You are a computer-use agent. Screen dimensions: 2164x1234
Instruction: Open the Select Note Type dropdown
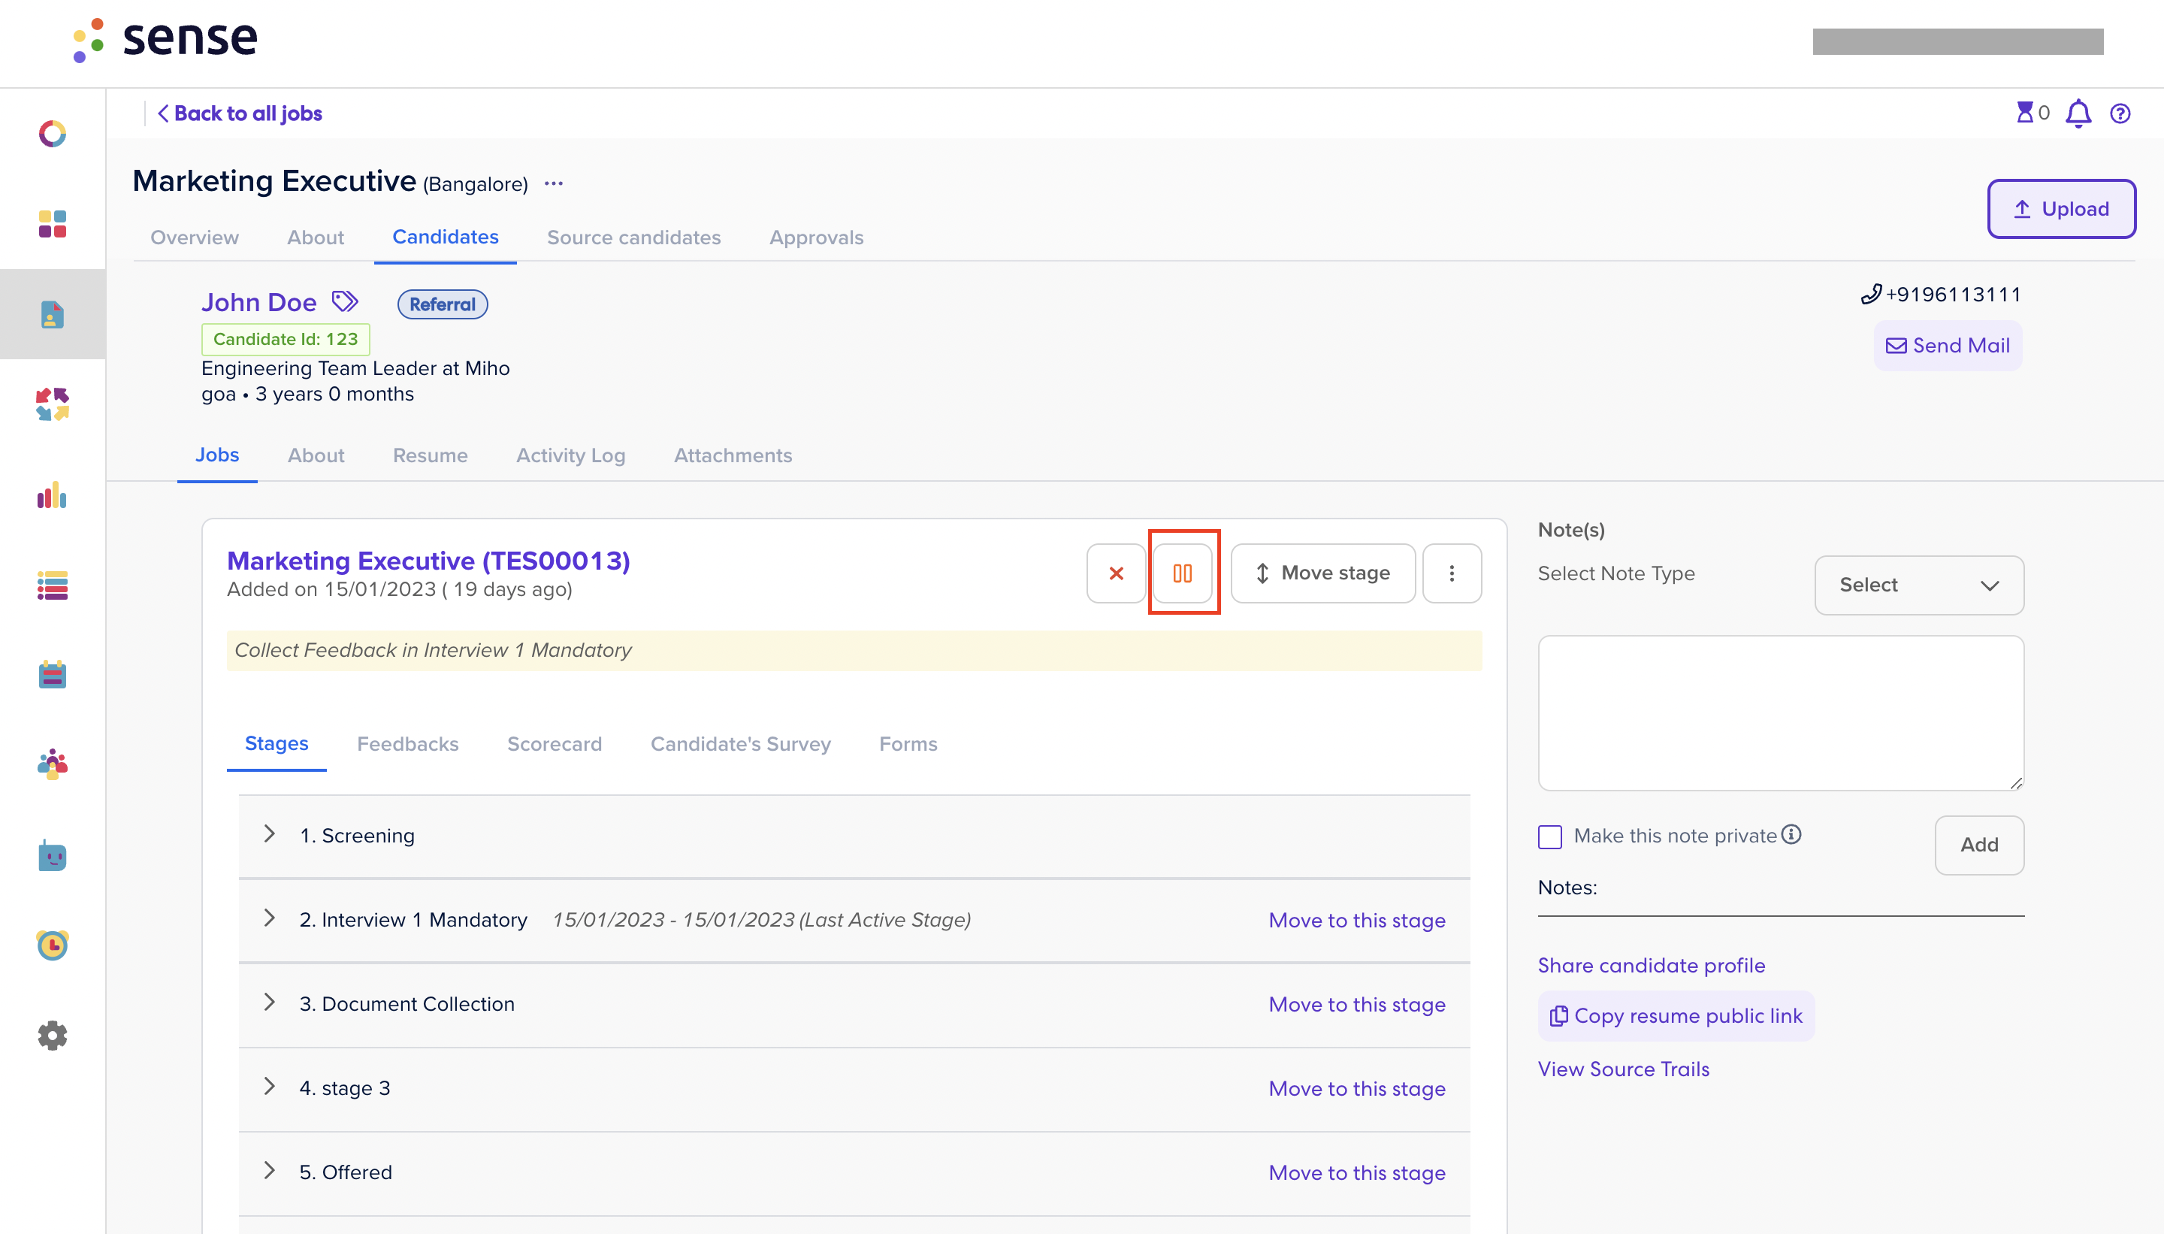click(x=1919, y=585)
